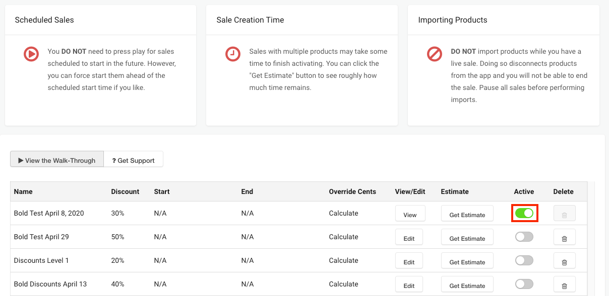This screenshot has height=296, width=609.
Task: Click Get Estimate for Bold Test April 8
Action: click(467, 214)
